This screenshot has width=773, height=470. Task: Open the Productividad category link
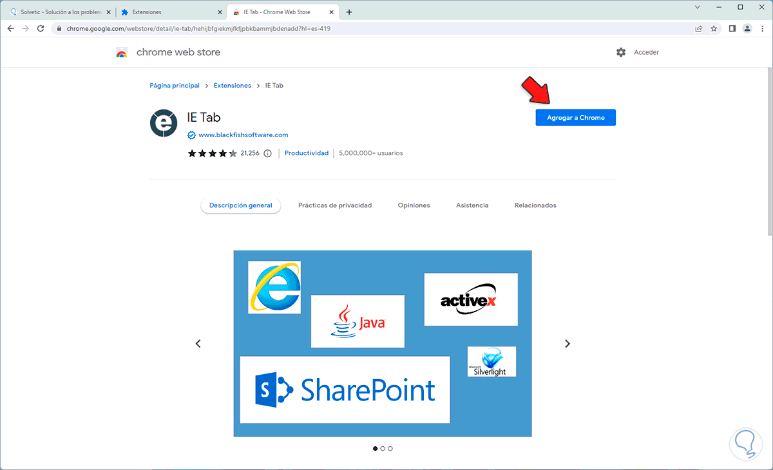click(x=307, y=153)
